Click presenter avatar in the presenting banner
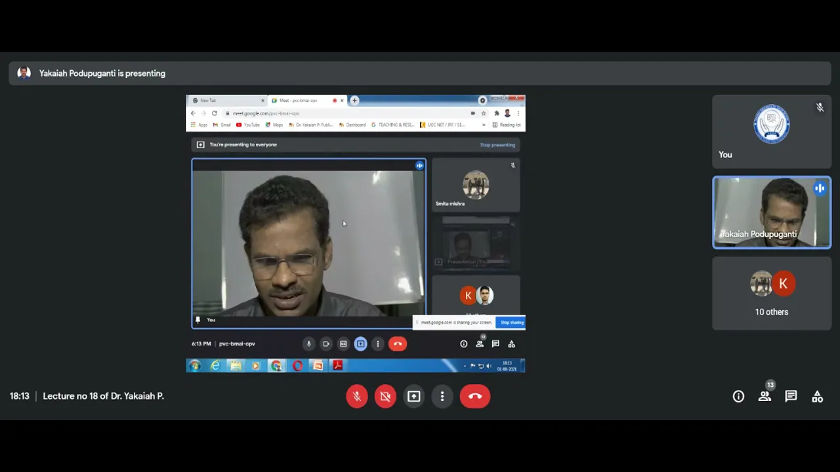The width and height of the screenshot is (840, 472). [24, 73]
